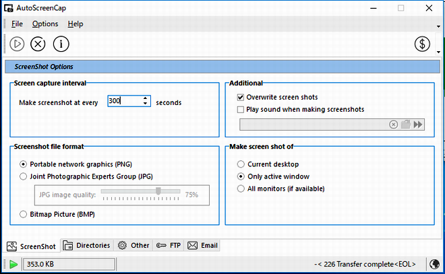Open the info (i) toolbar icon

pos(61,44)
